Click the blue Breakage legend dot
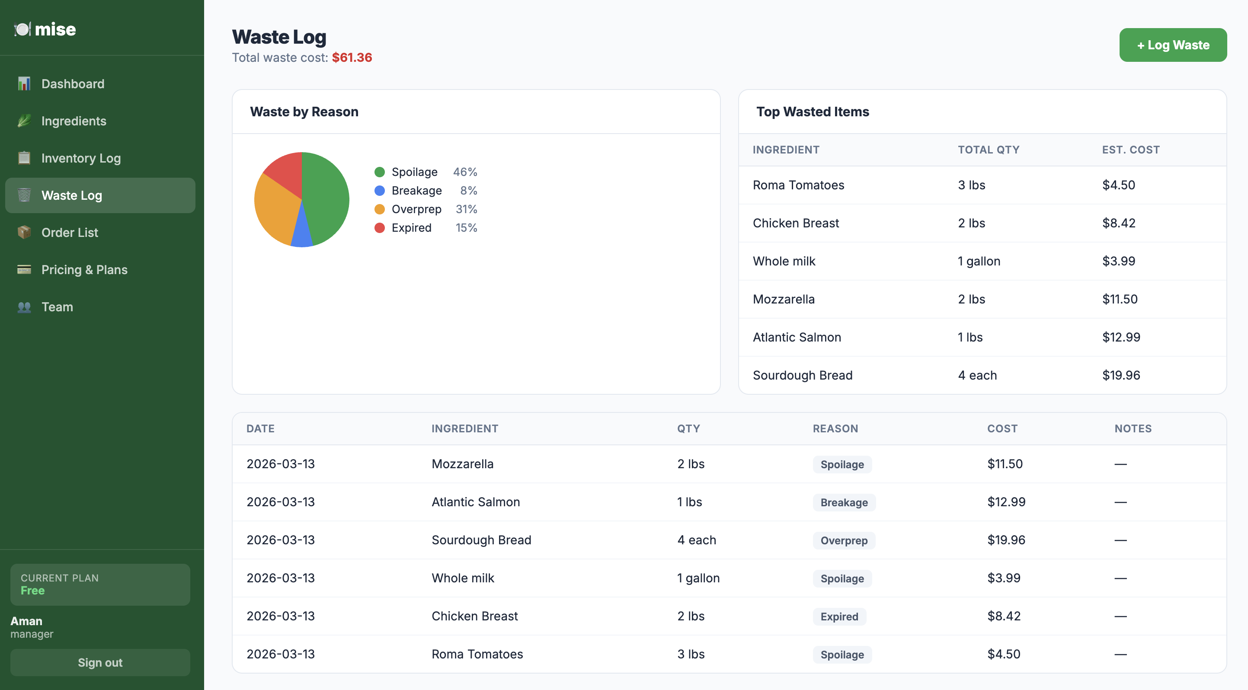 coord(379,191)
